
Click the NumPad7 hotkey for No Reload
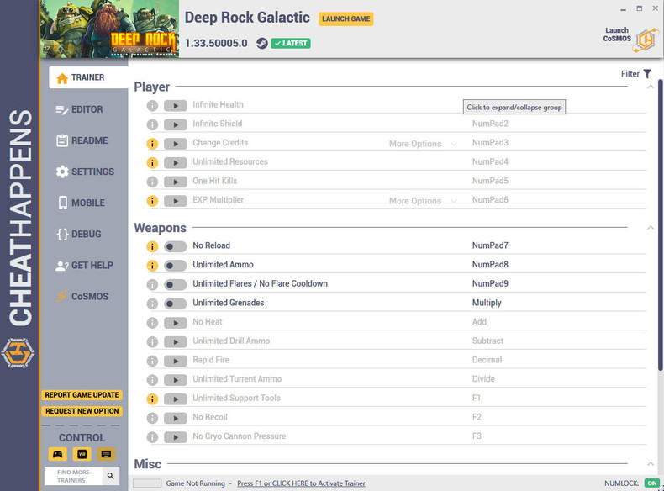click(490, 245)
